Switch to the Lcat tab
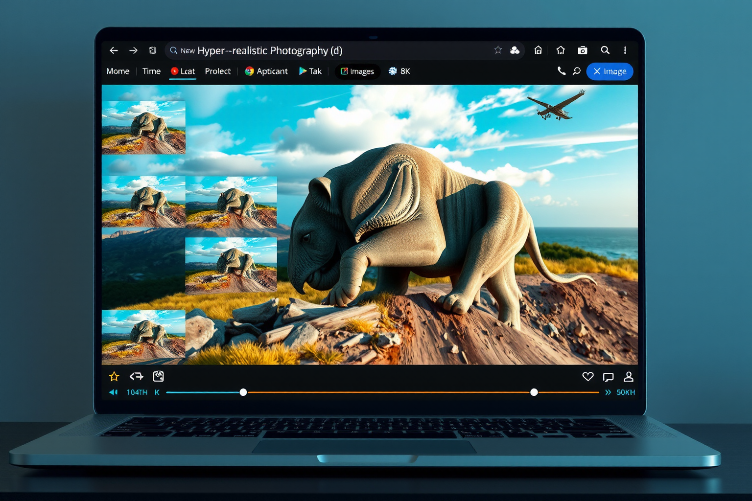Screen dimensions: 752x501 (x=183, y=71)
